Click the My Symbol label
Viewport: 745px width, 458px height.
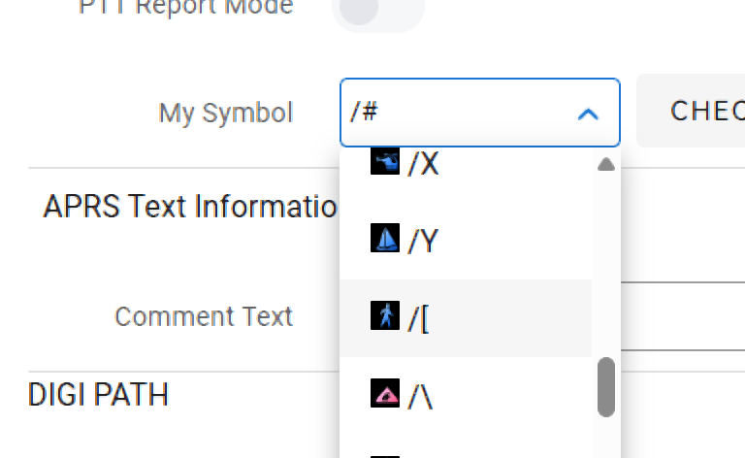click(225, 113)
